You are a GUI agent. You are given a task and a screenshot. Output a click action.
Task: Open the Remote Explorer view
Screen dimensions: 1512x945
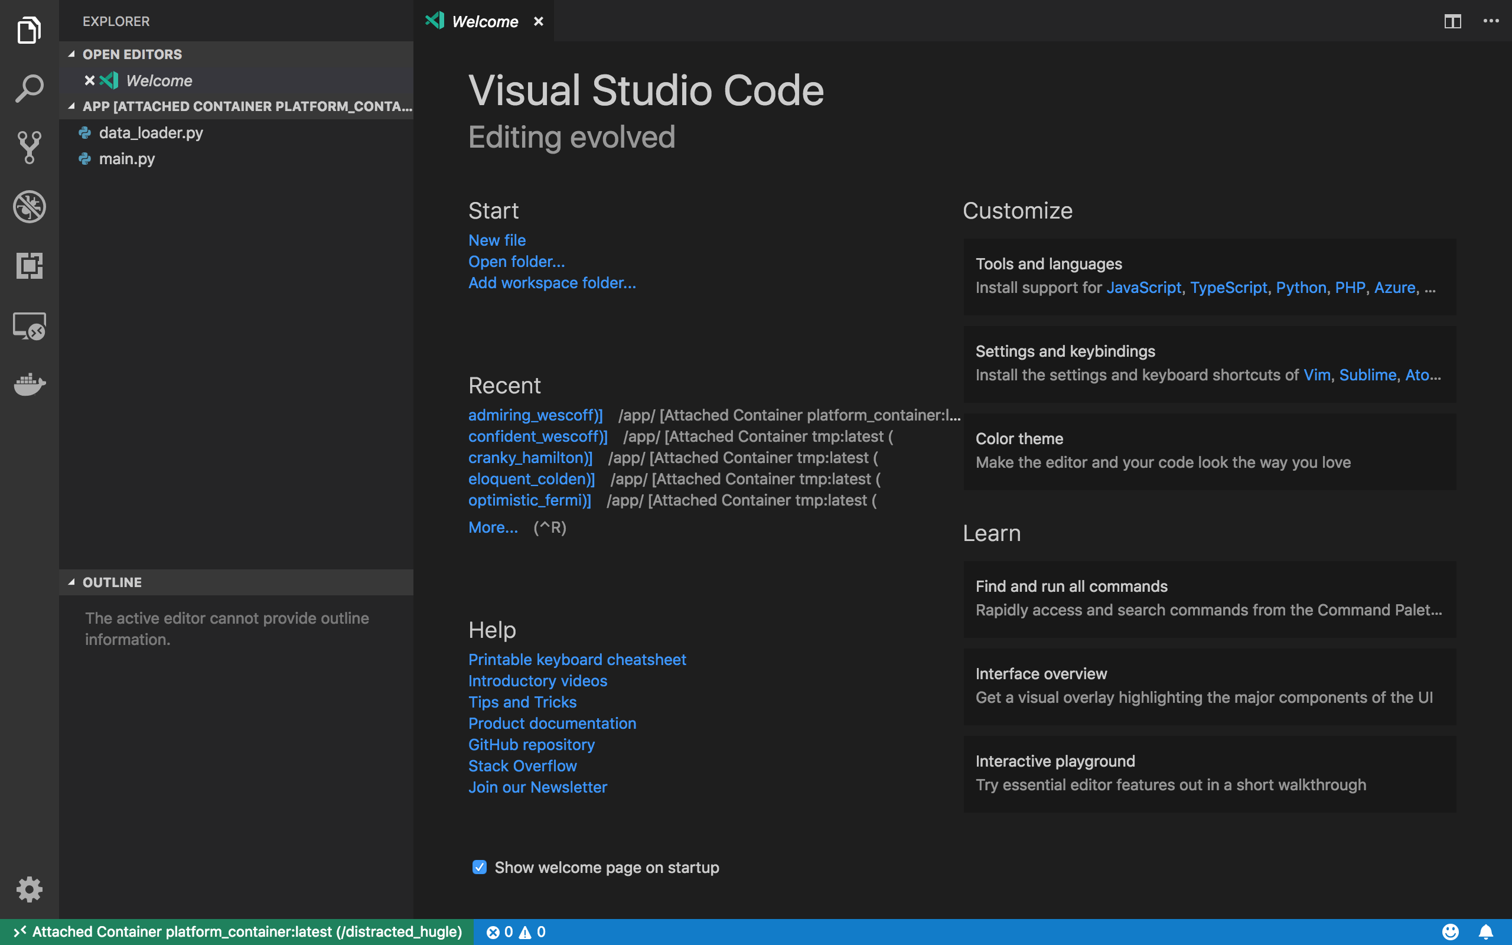(30, 325)
